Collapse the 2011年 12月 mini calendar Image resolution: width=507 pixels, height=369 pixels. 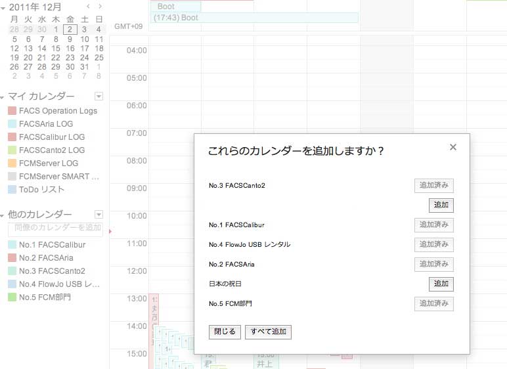tap(3, 8)
